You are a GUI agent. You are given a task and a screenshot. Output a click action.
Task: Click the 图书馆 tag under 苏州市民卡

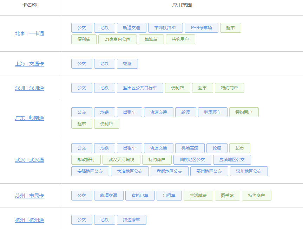(x=227, y=196)
